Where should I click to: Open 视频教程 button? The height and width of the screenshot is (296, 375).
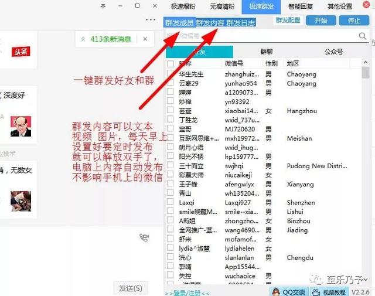(x=329, y=292)
